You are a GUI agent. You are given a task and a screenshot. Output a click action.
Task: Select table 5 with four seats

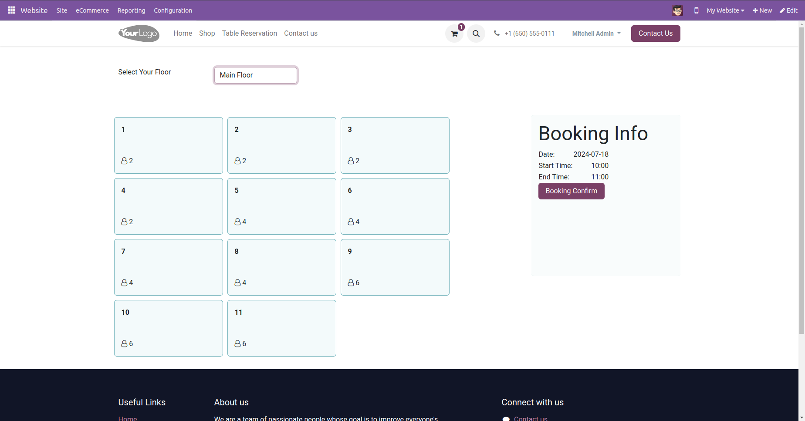click(x=282, y=206)
